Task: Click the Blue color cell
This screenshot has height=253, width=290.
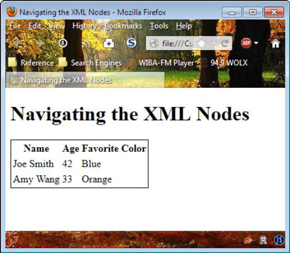Action: 92,164
